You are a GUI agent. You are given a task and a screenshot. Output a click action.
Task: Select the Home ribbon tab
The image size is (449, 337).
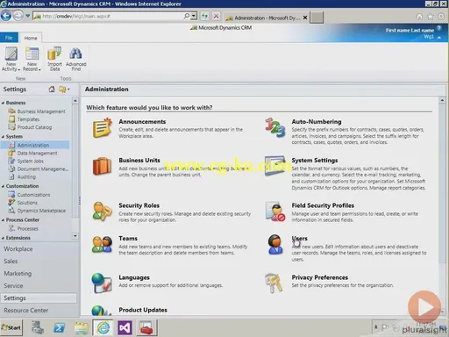pos(31,38)
